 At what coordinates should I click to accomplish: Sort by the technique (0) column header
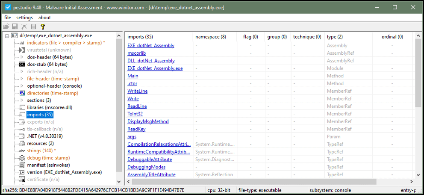pos(307,37)
